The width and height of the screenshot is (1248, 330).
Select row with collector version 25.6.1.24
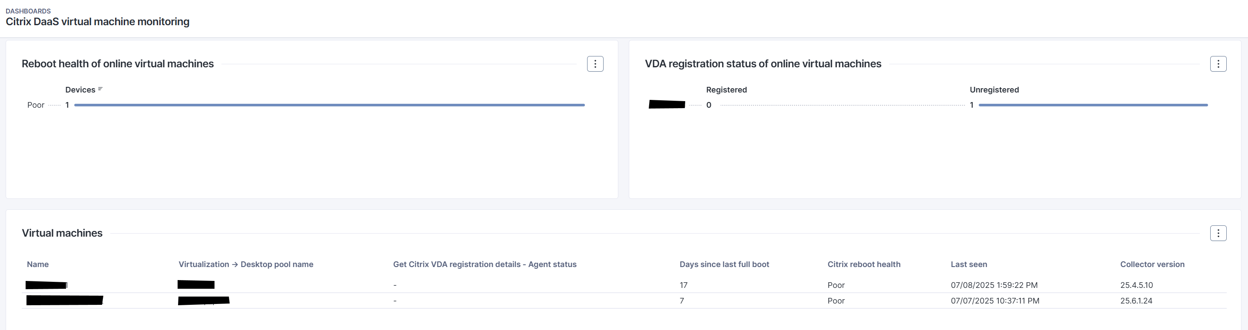coord(1136,300)
